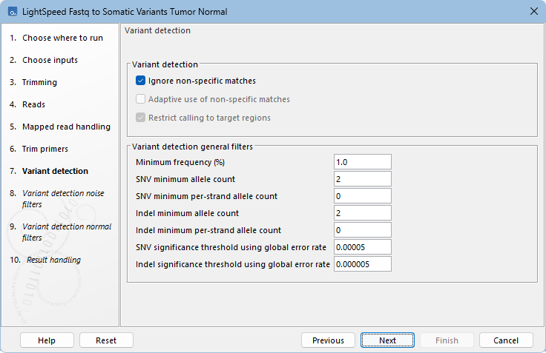The image size is (546, 353).
Task: Select step 2 Choose inputs
Action: [x=44, y=60]
